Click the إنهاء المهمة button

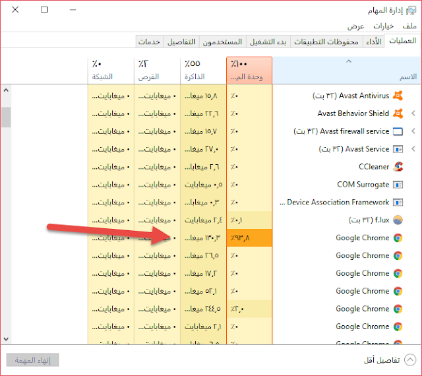[32, 360]
